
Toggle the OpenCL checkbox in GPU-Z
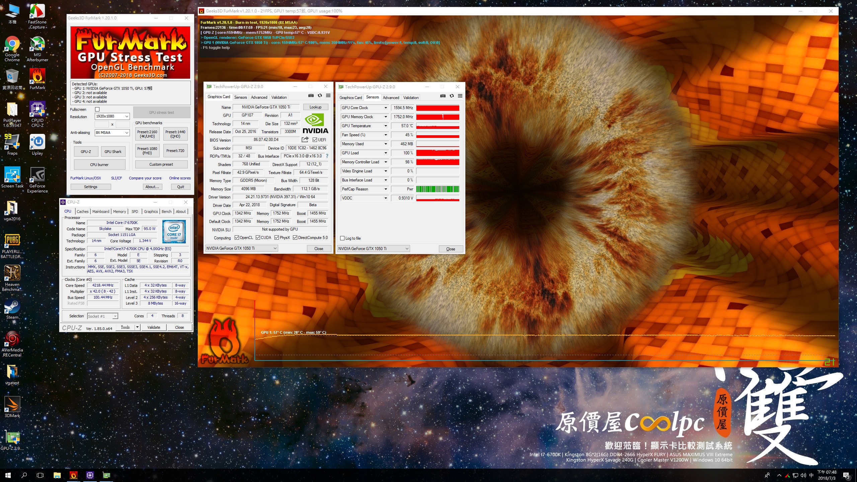pyautogui.click(x=237, y=238)
